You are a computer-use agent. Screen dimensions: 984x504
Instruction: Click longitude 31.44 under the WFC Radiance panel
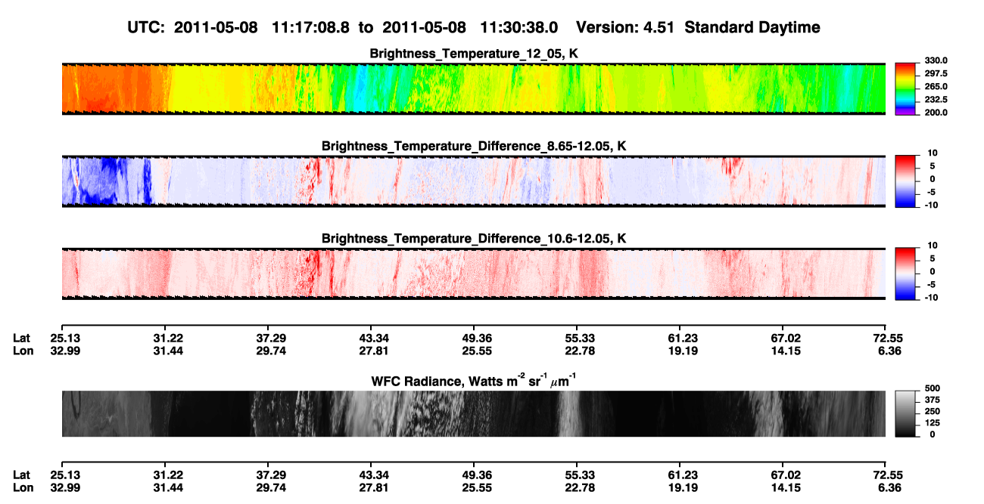[x=165, y=488]
